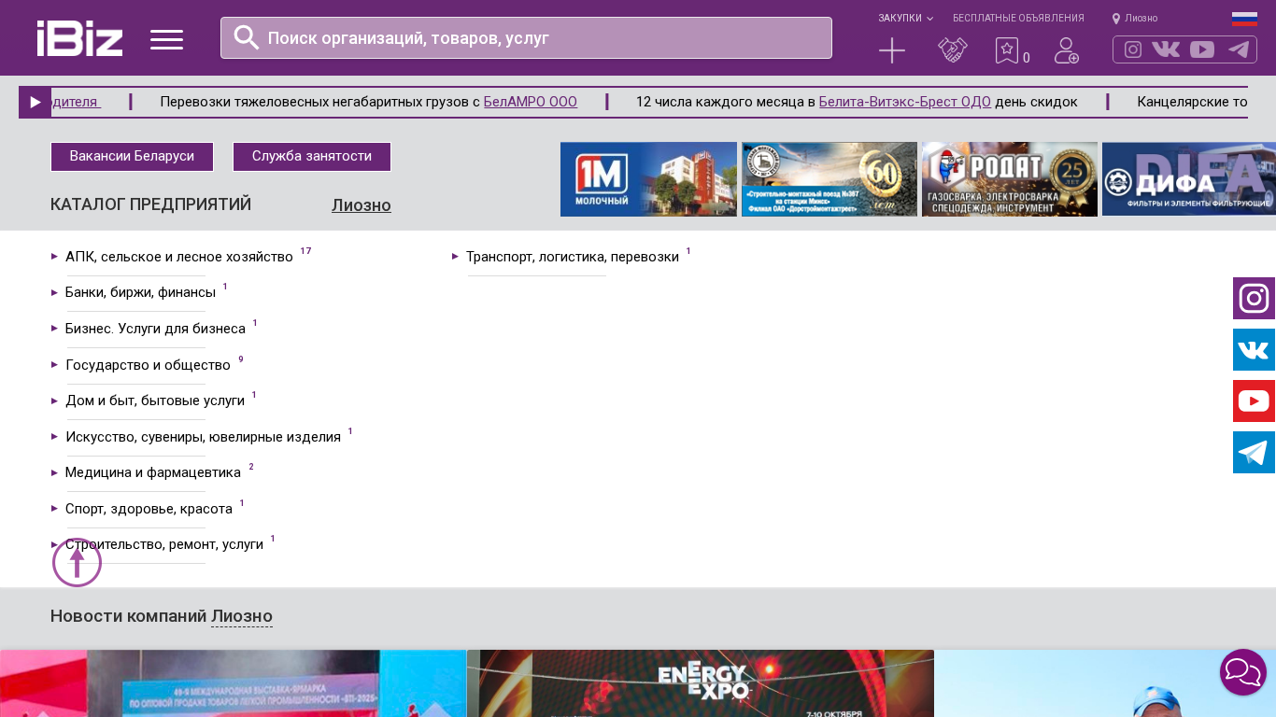Click the plus add icon in header
This screenshot has height=717, width=1276.
coord(892,50)
